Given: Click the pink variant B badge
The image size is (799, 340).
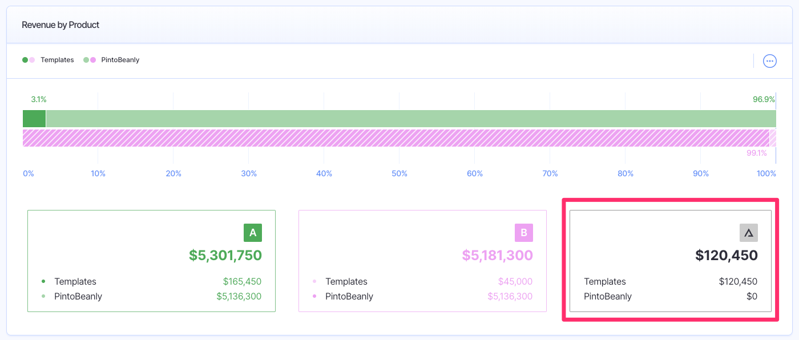Looking at the screenshot, I should [x=523, y=232].
